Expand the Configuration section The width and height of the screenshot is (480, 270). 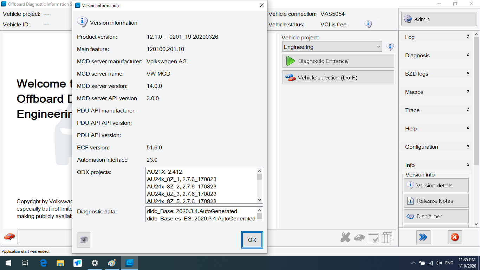[437, 147]
